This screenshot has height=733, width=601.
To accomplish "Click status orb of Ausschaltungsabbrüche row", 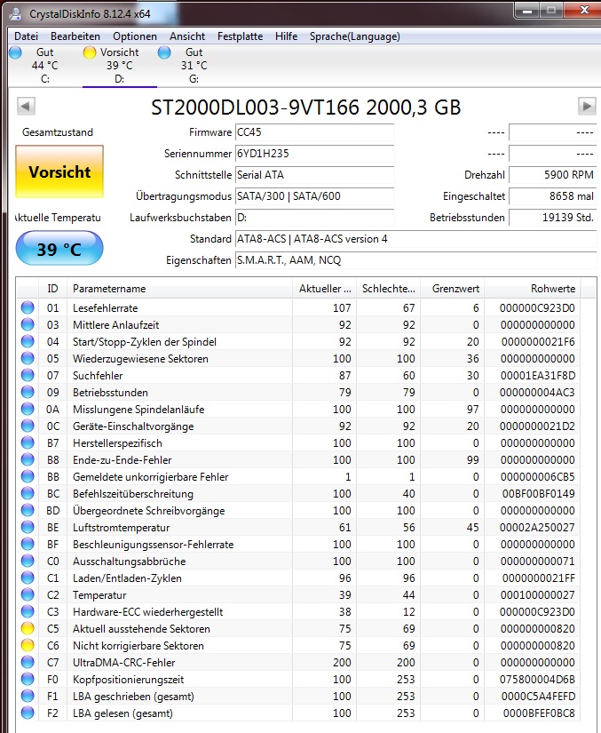I will [28, 561].
